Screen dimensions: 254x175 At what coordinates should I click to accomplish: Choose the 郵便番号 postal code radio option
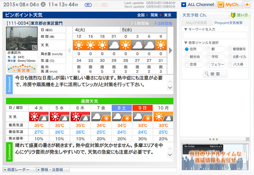(230, 49)
